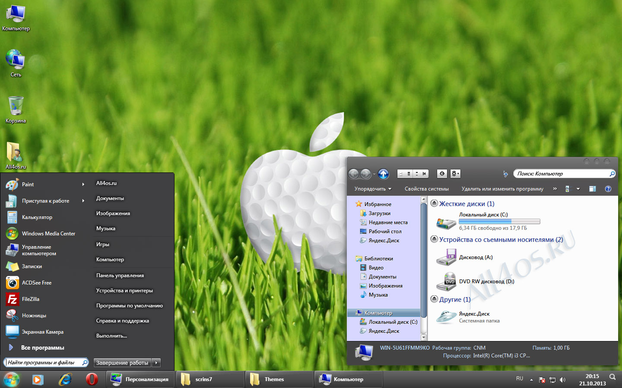
Task: Open Панель управления
Action: [x=120, y=275]
